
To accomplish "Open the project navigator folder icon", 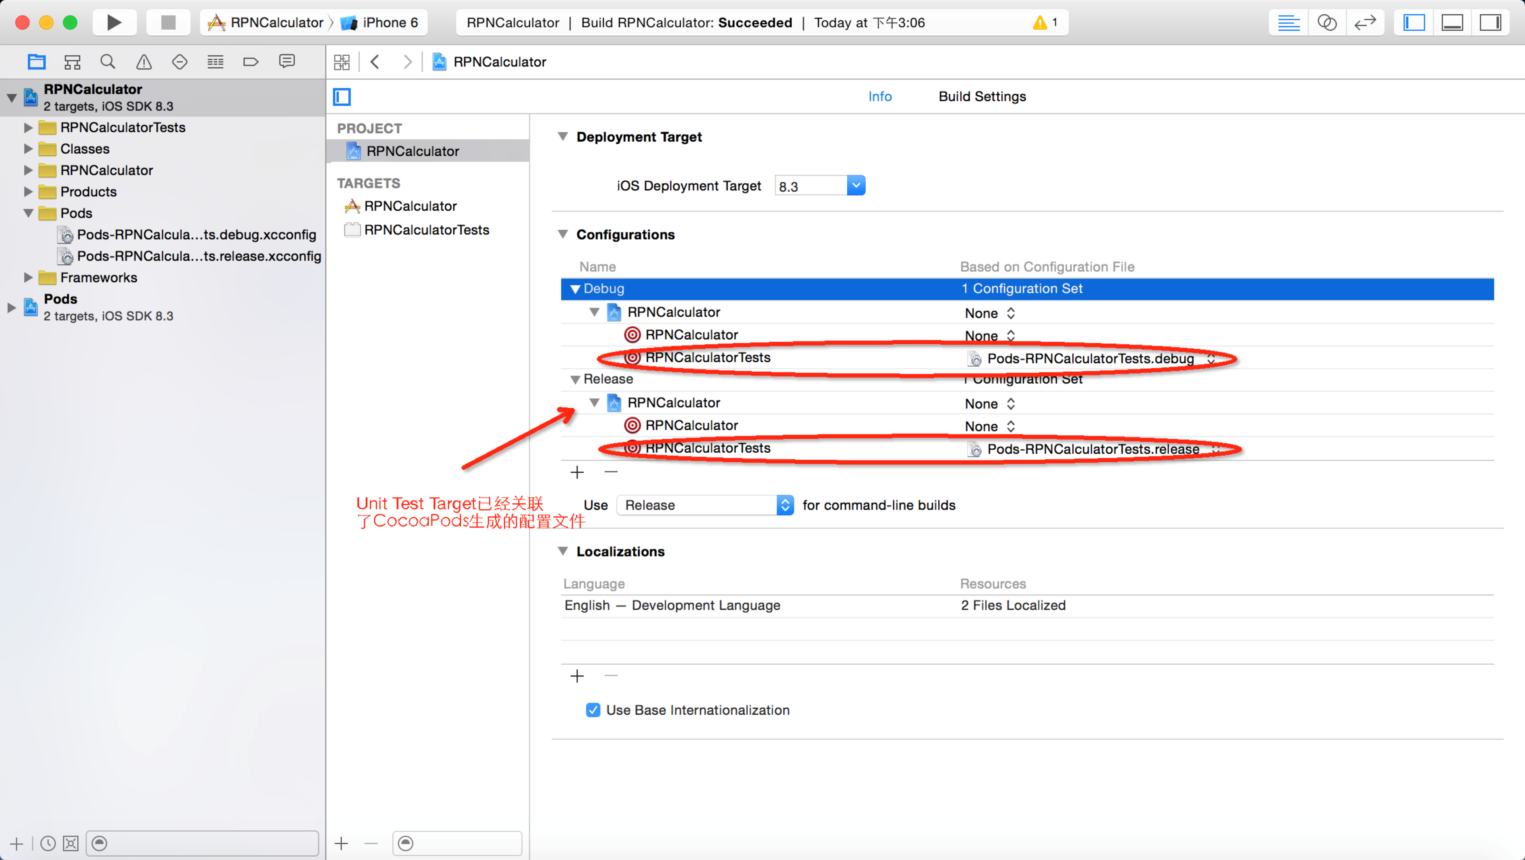I will 37,62.
